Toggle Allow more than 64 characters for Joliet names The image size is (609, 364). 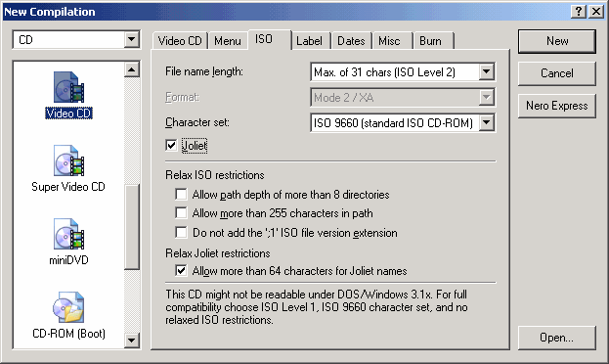181,271
